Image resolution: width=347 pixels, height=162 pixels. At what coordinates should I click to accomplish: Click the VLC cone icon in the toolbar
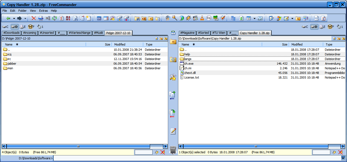202,18
